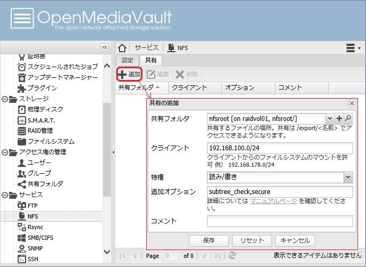Click サービス in the breadcrumb

[x=147, y=48]
